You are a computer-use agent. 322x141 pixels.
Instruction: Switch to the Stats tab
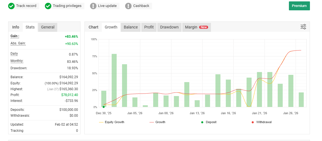(x=30, y=27)
